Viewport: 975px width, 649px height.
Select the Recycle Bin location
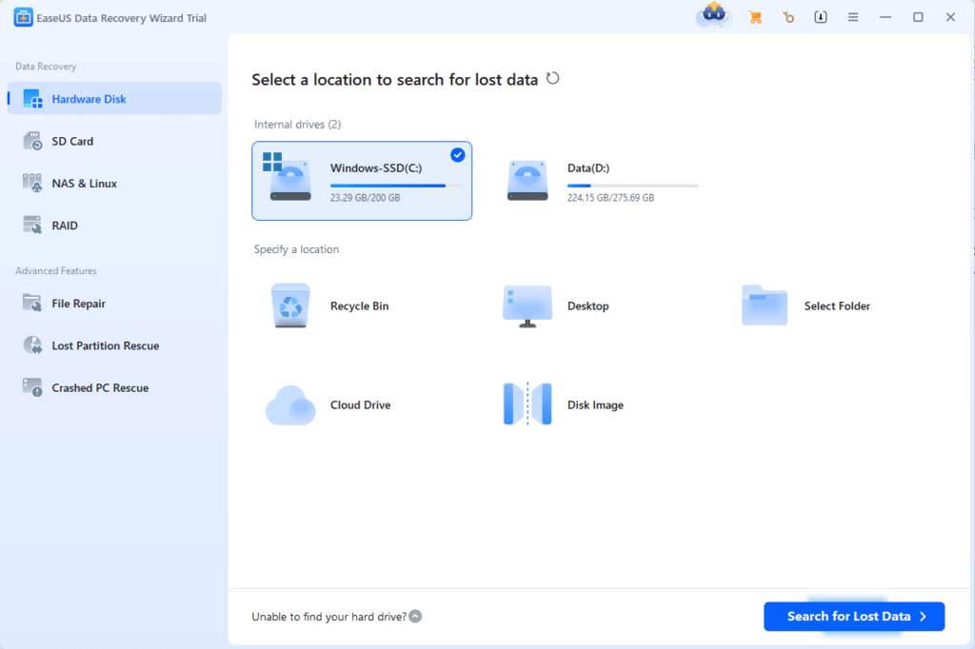(330, 305)
